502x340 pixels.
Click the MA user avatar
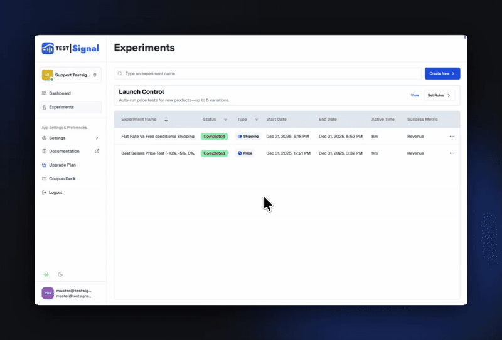point(48,293)
